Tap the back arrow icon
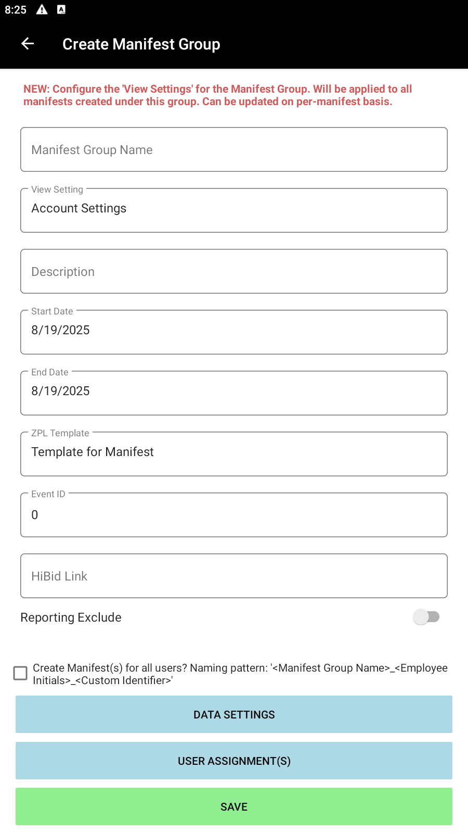This screenshot has width=468, height=833. point(28,44)
